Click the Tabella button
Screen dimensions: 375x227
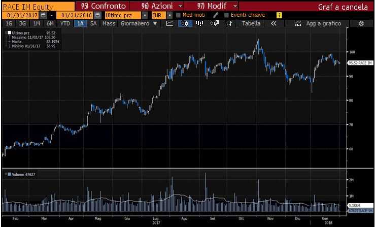(x=251, y=23)
